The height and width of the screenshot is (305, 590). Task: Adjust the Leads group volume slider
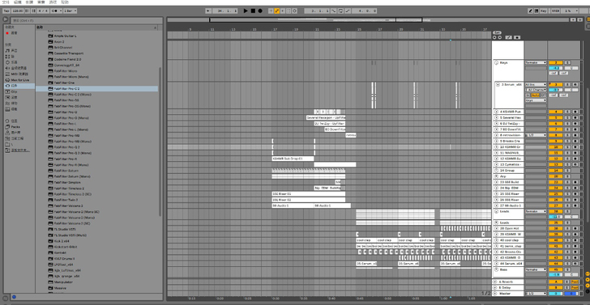tap(556, 217)
